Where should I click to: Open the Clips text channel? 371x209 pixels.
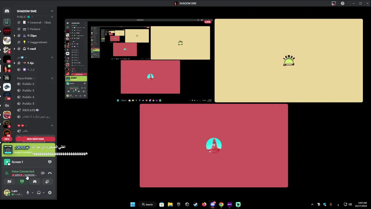(x=35, y=35)
